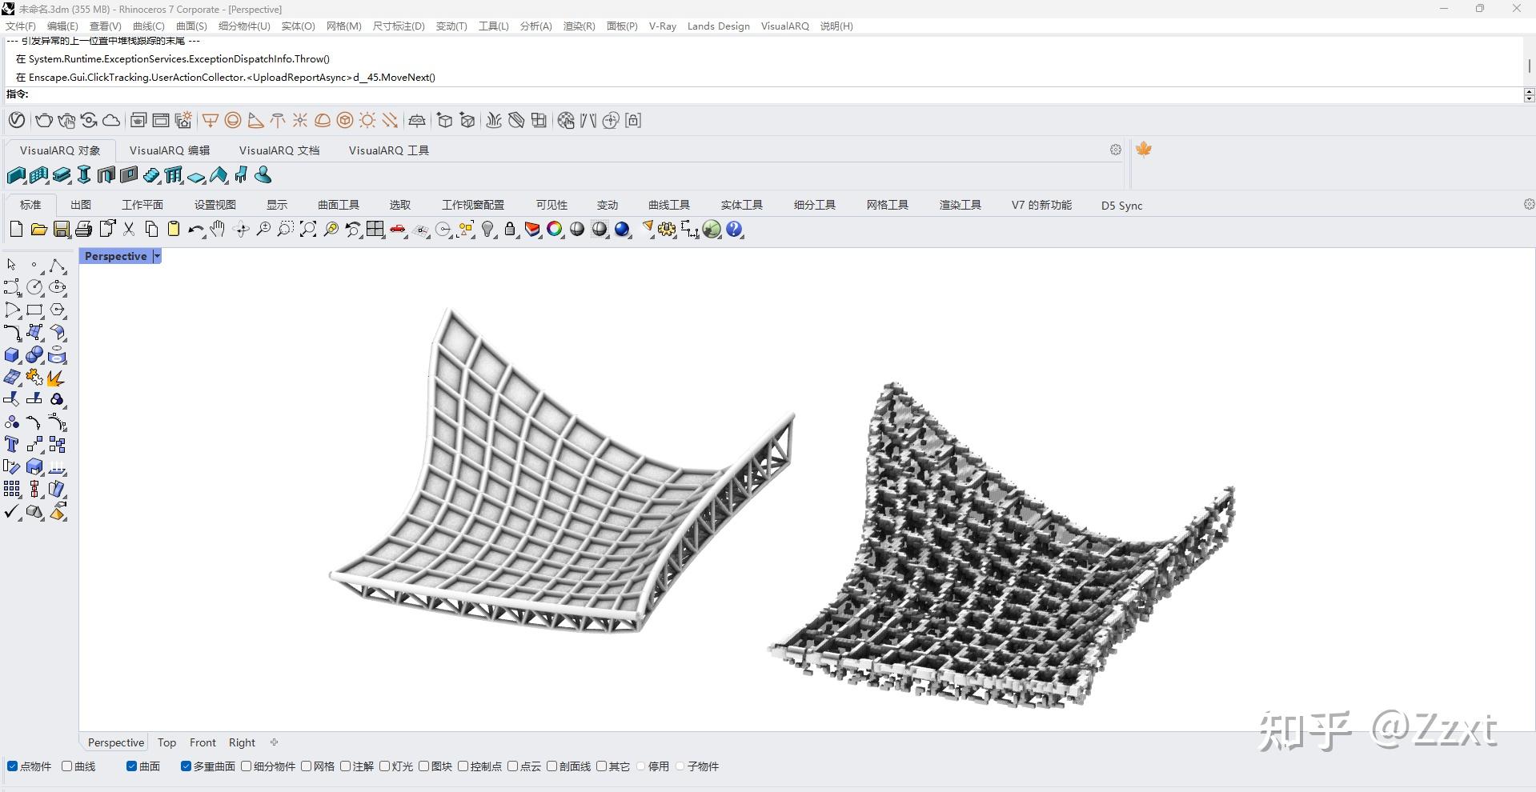Viewport: 1536px width, 792px height.
Task: Switch to VisualARQ 工具 tab
Action: [x=389, y=150]
